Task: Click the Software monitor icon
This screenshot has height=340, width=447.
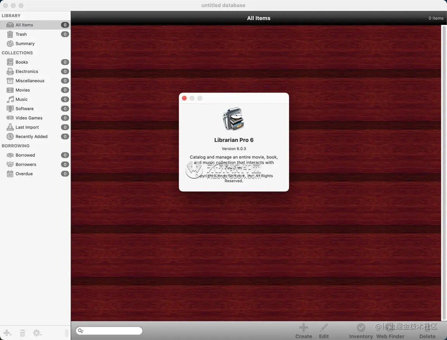Action: 10,109
